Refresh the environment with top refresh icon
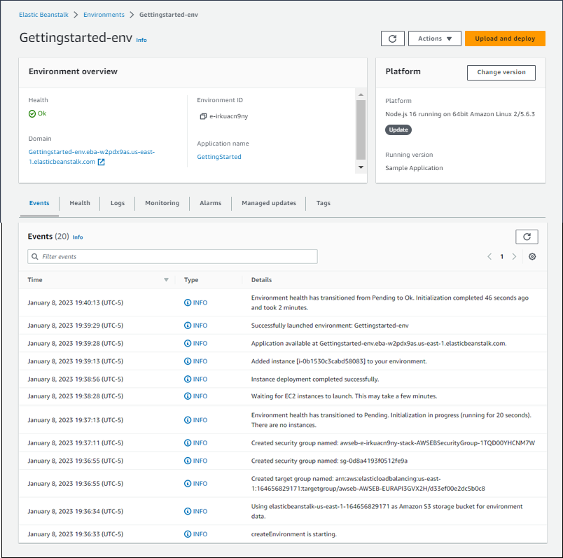Screen dimensions: 563x558 [x=392, y=39]
